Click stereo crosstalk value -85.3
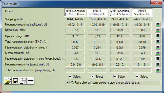164x93 pixels. tap(97, 53)
